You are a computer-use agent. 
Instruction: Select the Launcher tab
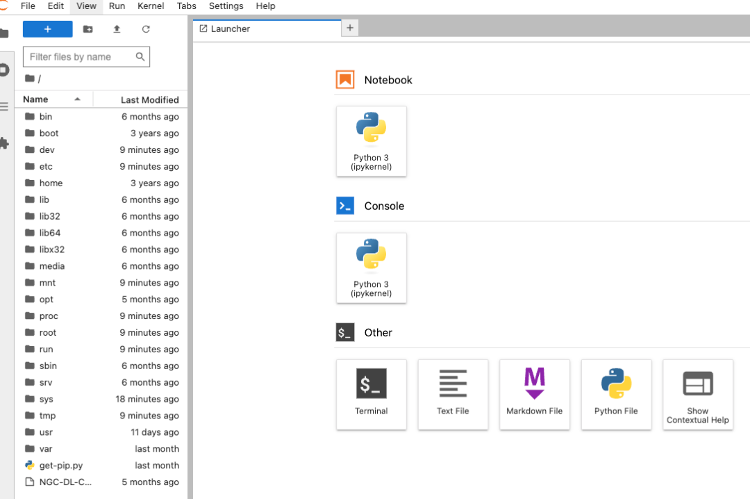pos(267,28)
